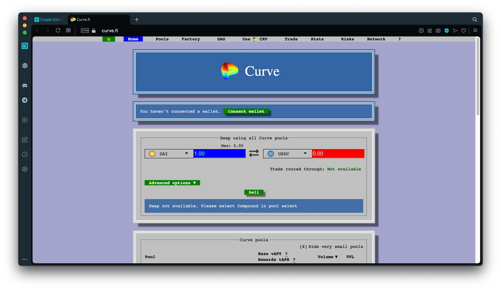Open the Network menu item
The image size is (501, 290).
tap(376, 39)
